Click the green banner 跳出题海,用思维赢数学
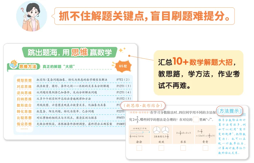 (x=70, y=52)
